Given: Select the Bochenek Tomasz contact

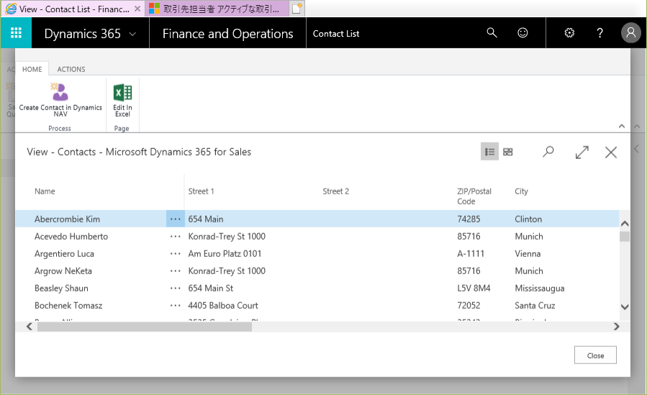Looking at the screenshot, I should [68, 306].
